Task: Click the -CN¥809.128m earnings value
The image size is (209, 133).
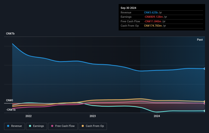Action: tap(153, 17)
